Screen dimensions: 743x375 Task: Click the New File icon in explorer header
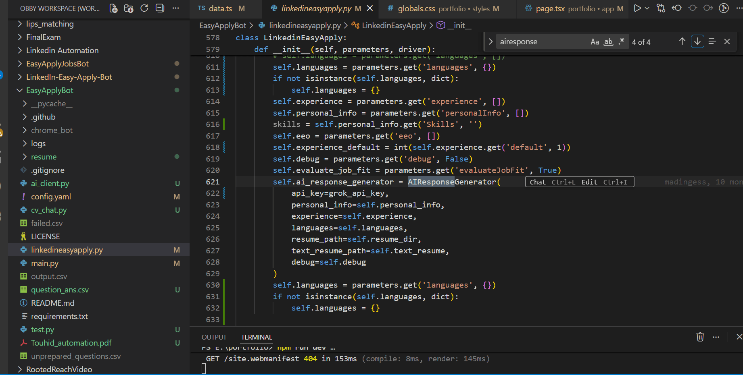113,8
